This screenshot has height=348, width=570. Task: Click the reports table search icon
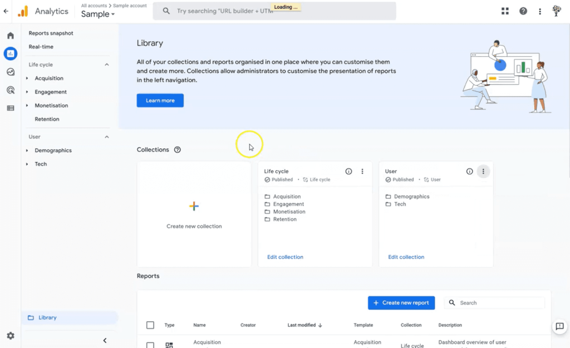(452, 302)
